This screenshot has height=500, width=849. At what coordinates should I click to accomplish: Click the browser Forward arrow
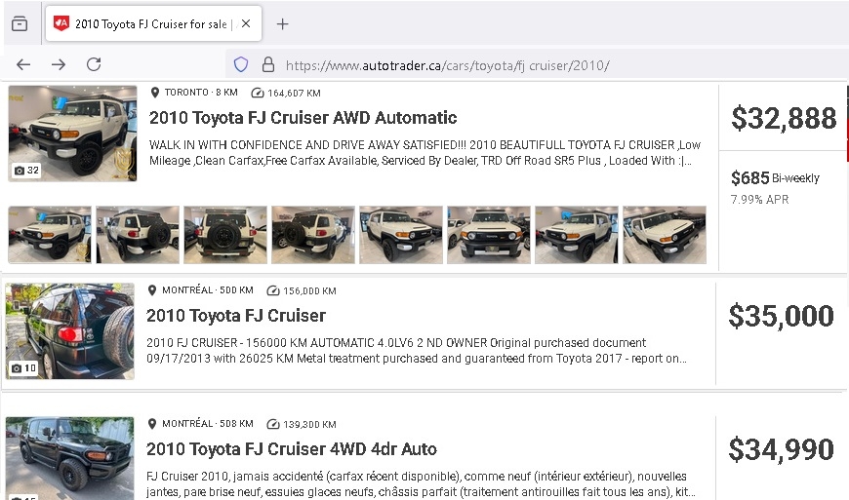click(59, 65)
